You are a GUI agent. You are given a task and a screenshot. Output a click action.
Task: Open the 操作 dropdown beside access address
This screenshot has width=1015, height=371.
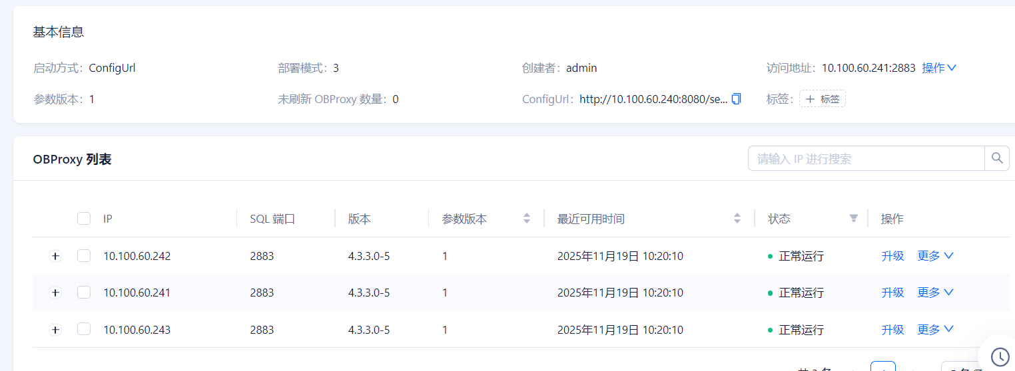point(939,68)
